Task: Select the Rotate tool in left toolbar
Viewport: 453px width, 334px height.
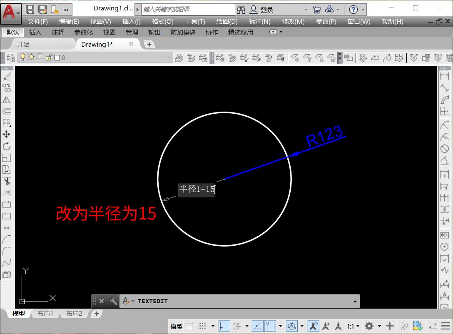Action: pyautogui.click(x=7, y=146)
